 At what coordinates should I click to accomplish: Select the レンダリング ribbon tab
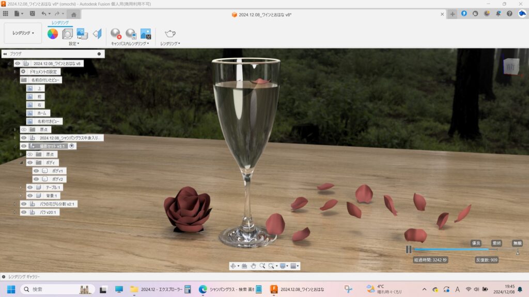click(60, 23)
